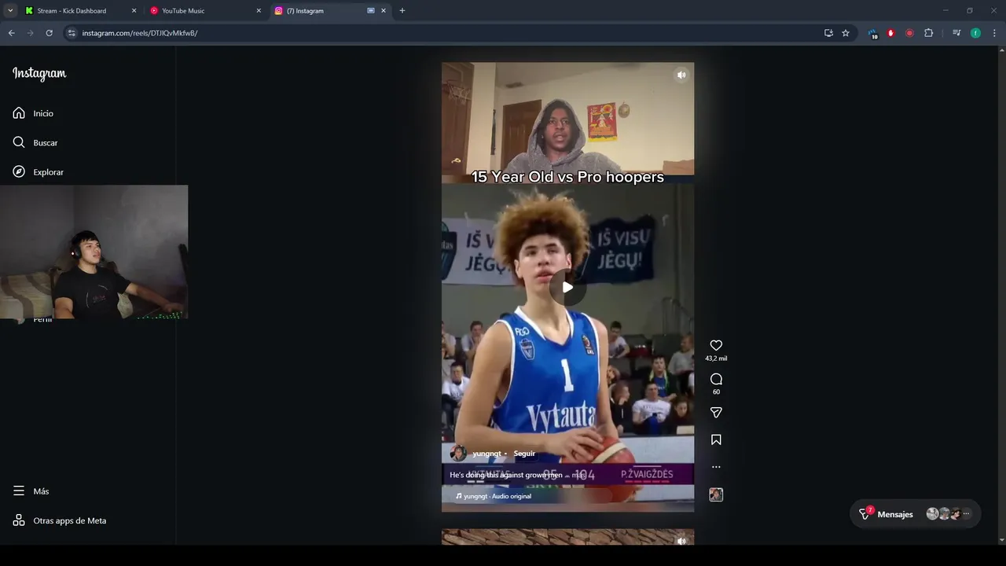Open the extension with badge 10
Image resolution: width=1006 pixels, height=566 pixels.
pos(872,34)
